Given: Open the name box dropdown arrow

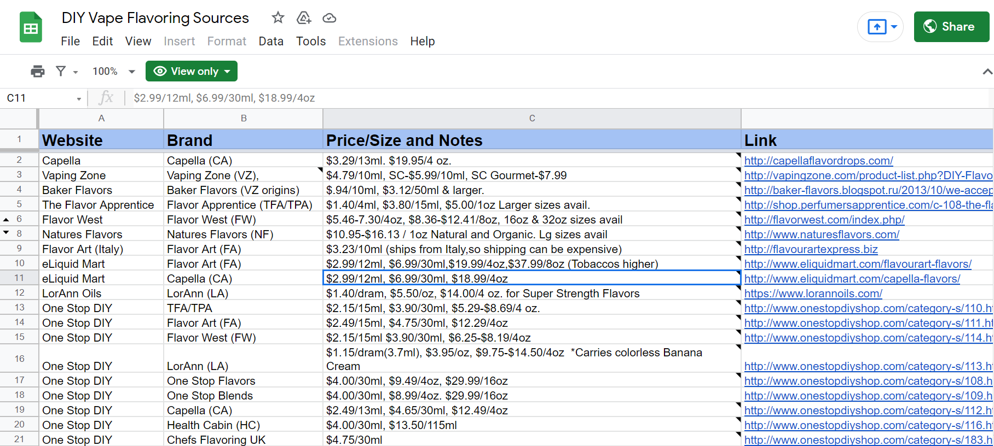Looking at the screenshot, I should [79, 99].
